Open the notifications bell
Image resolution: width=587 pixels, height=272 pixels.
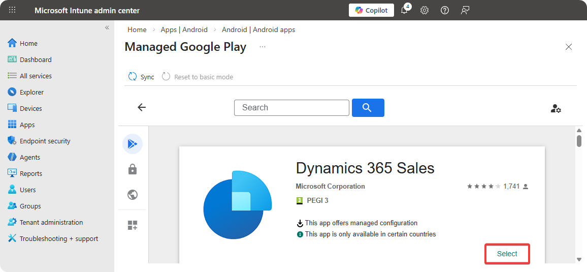click(x=405, y=10)
